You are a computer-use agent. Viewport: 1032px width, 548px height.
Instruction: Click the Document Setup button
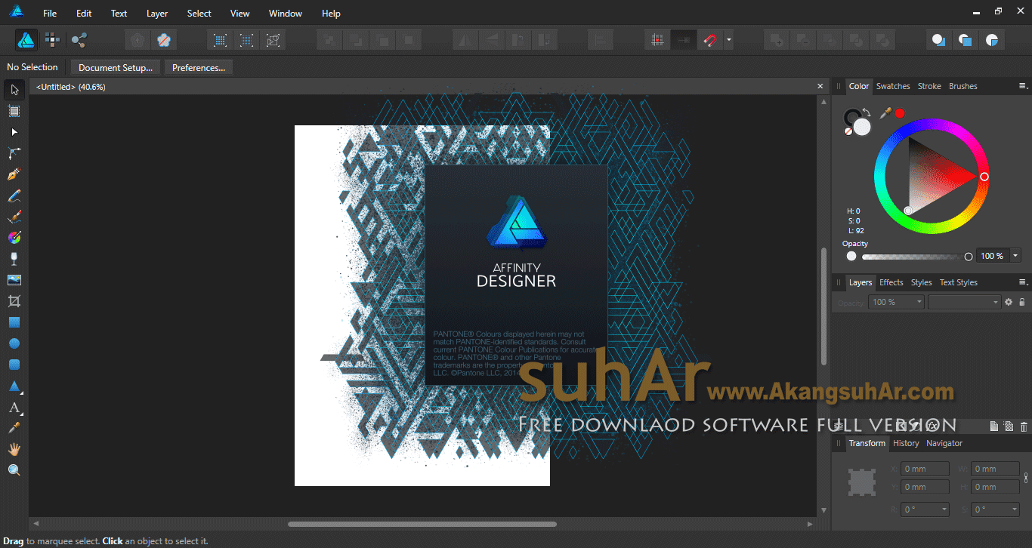click(x=116, y=68)
